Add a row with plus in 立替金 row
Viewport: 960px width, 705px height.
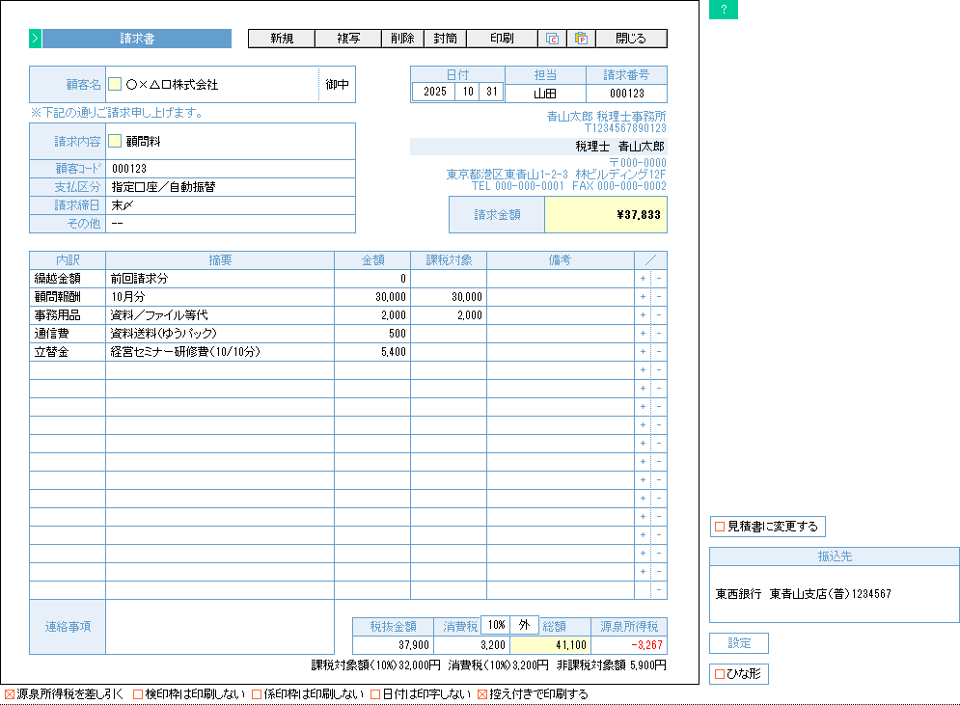(643, 352)
